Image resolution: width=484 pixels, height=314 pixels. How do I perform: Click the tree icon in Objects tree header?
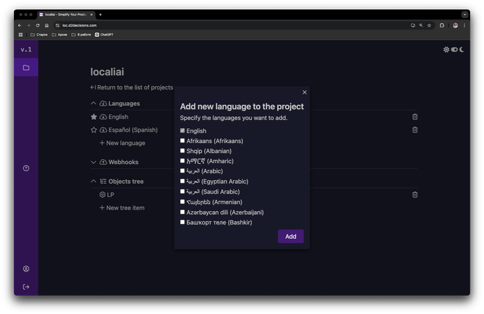(103, 182)
